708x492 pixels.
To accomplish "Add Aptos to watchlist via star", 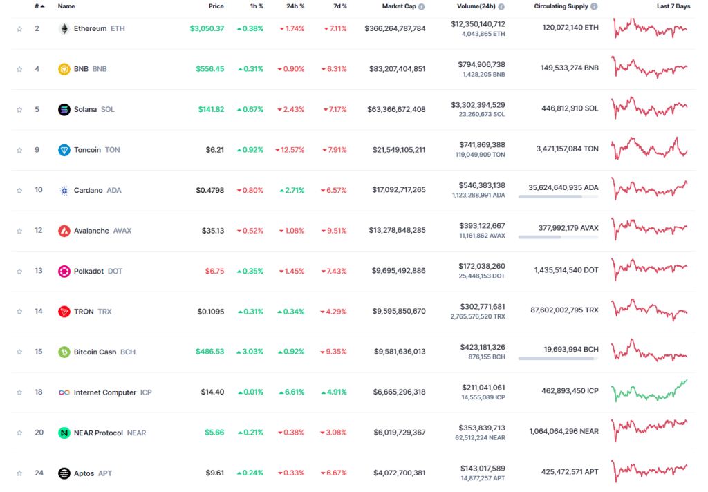I will click(x=19, y=473).
